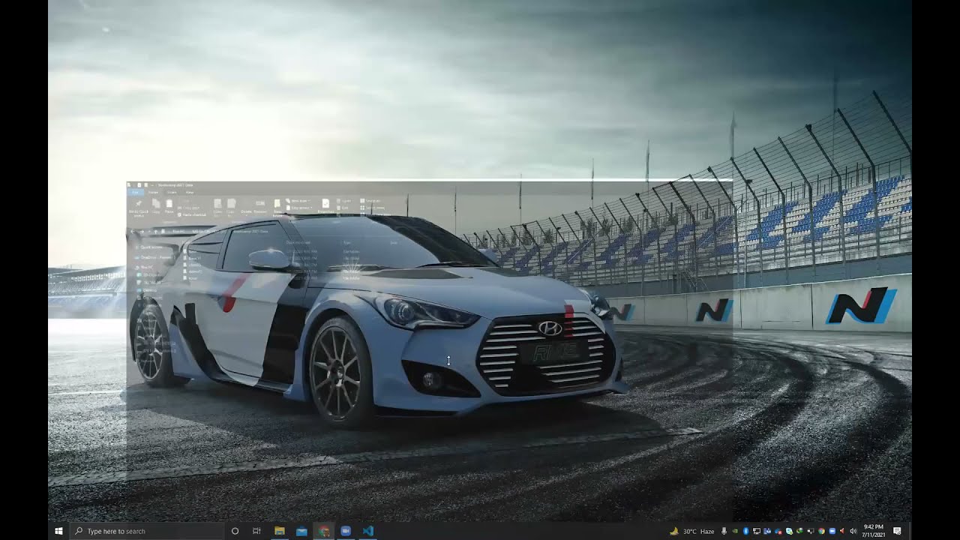Open File Explorer from the taskbar

279,531
